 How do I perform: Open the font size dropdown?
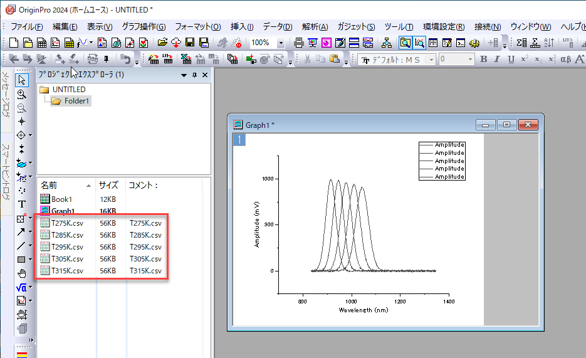click(x=470, y=60)
